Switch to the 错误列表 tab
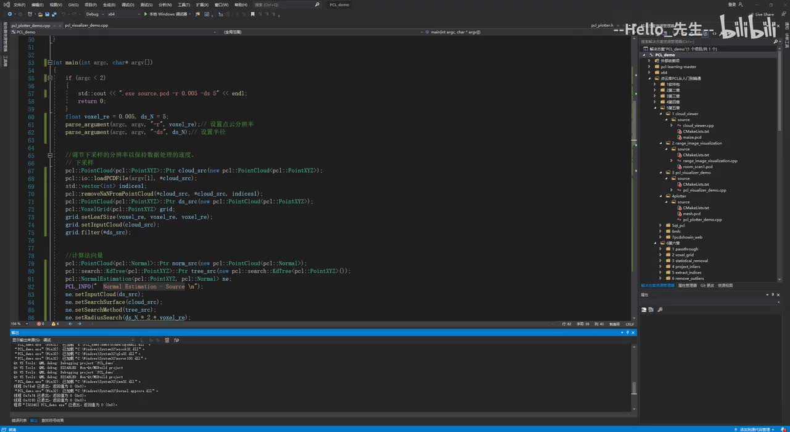This screenshot has width=790, height=432. click(19, 420)
